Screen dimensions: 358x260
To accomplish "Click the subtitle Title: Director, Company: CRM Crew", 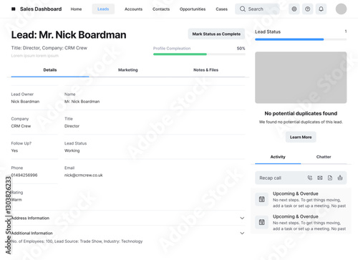I will 49,48.
